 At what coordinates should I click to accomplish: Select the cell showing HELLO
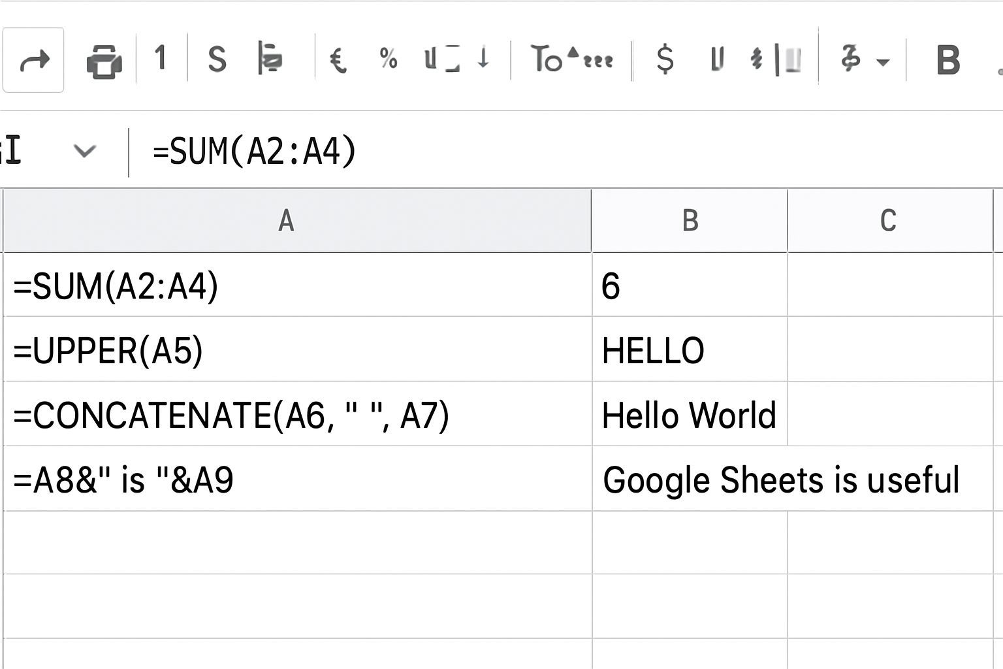[690, 350]
